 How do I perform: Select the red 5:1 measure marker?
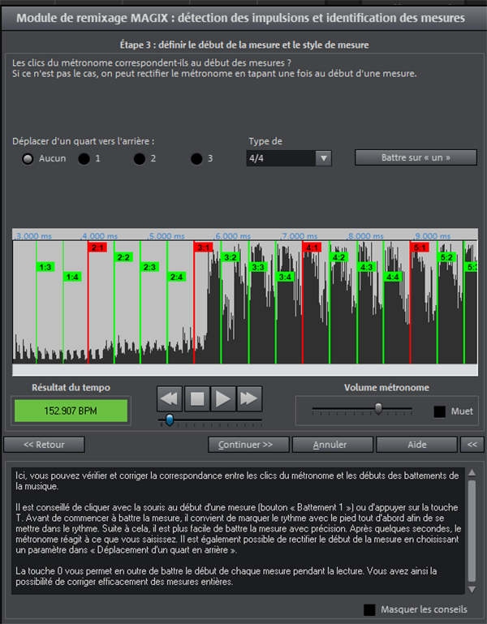420,247
